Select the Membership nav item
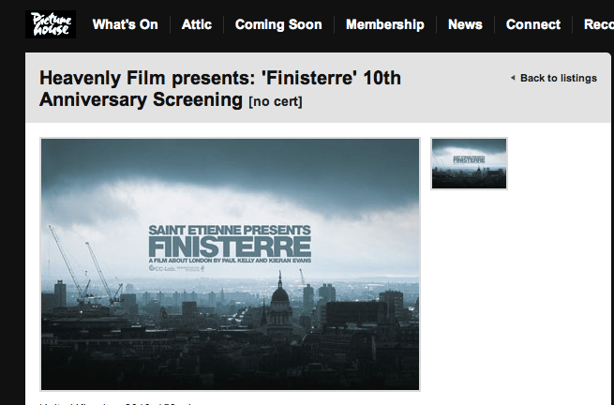The width and height of the screenshot is (614, 405). pyautogui.click(x=385, y=24)
